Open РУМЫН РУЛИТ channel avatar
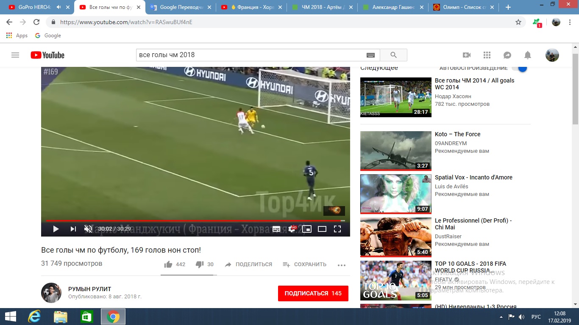Screen dimensions: 579x325 click(51, 293)
